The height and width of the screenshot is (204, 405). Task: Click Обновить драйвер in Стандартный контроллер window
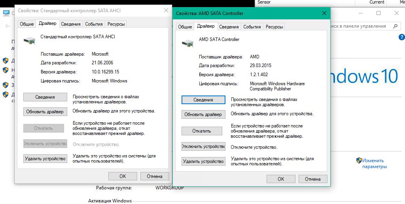tap(45, 112)
